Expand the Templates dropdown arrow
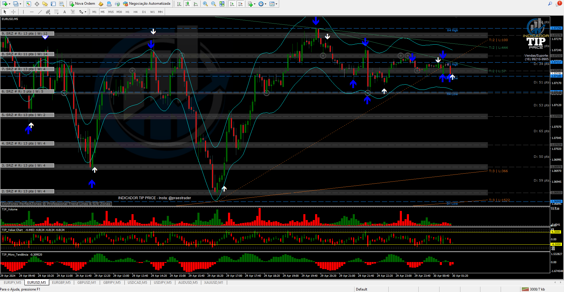The image size is (564, 292). click(x=277, y=4)
